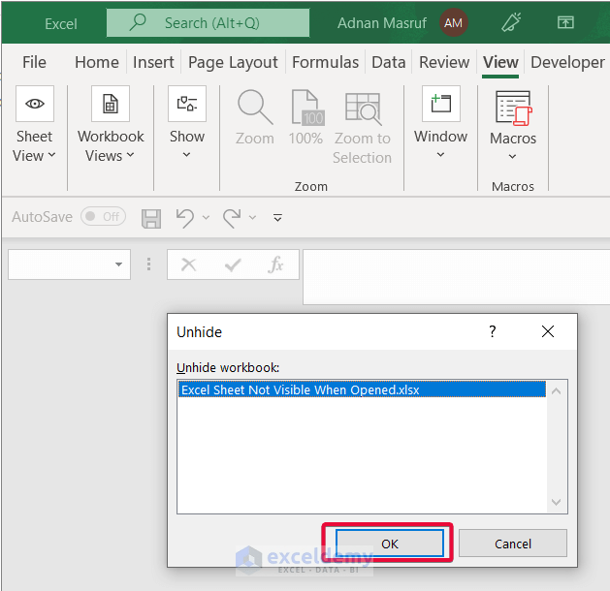Click the formula bar cancel X icon
Viewport: 610px width, 591px height.
coord(189,264)
